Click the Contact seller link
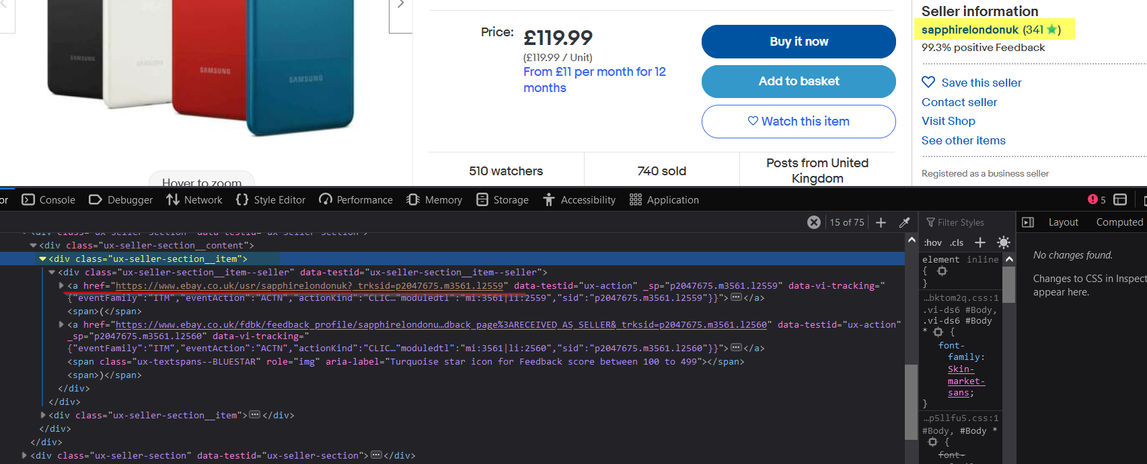 pos(959,102)
